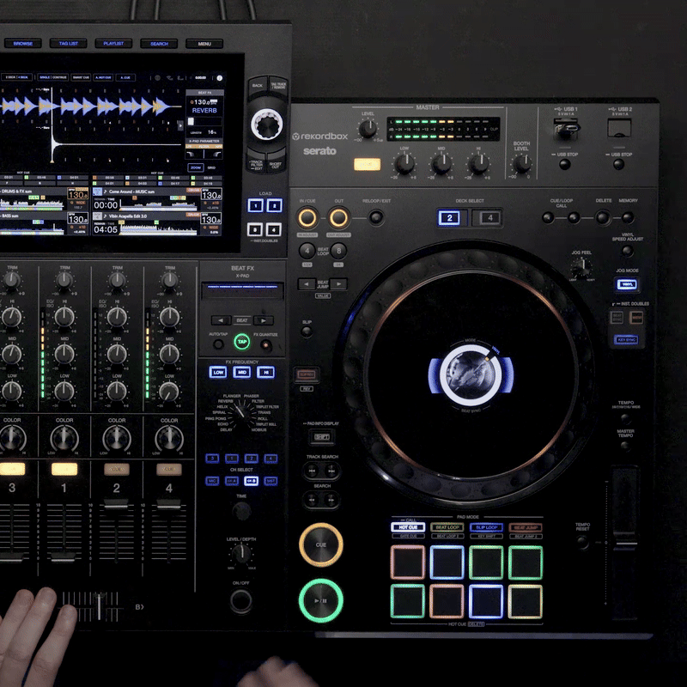Select deck 4 with Deck Select

click(x=489, y=218)
